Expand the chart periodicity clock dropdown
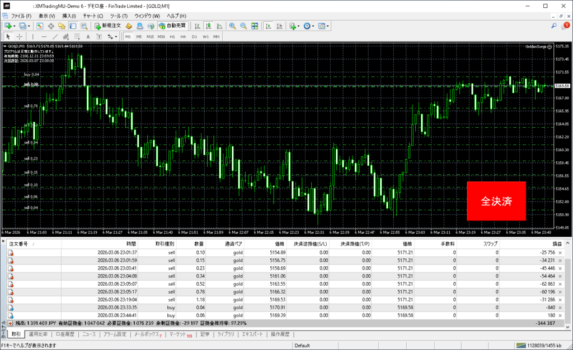This screenshot has height=350, width=573. pos(312,26)
